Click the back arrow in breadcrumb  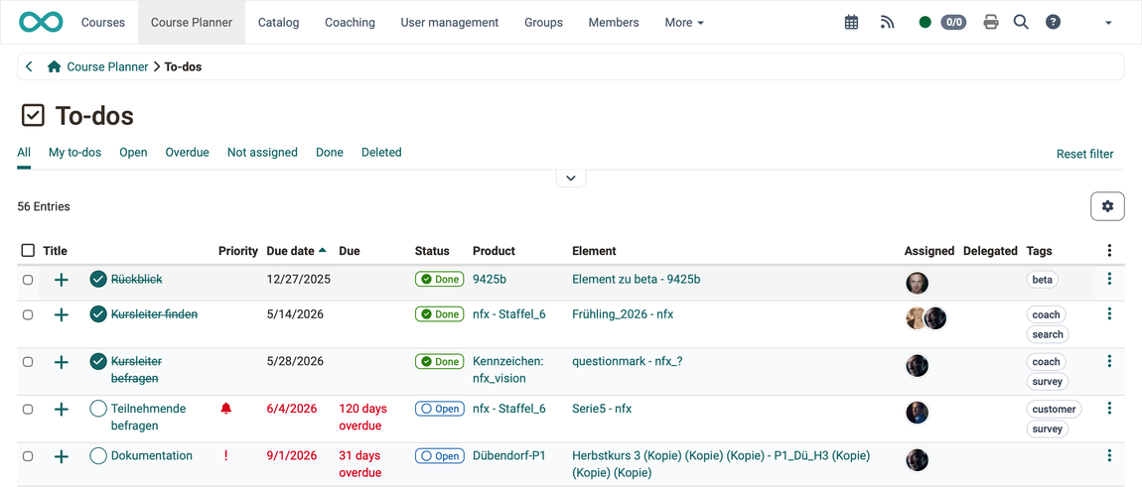point(29,66)
